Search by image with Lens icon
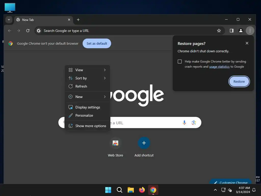Screen dimensions: 261x196 pyautogui.click(x=194, y=123)
